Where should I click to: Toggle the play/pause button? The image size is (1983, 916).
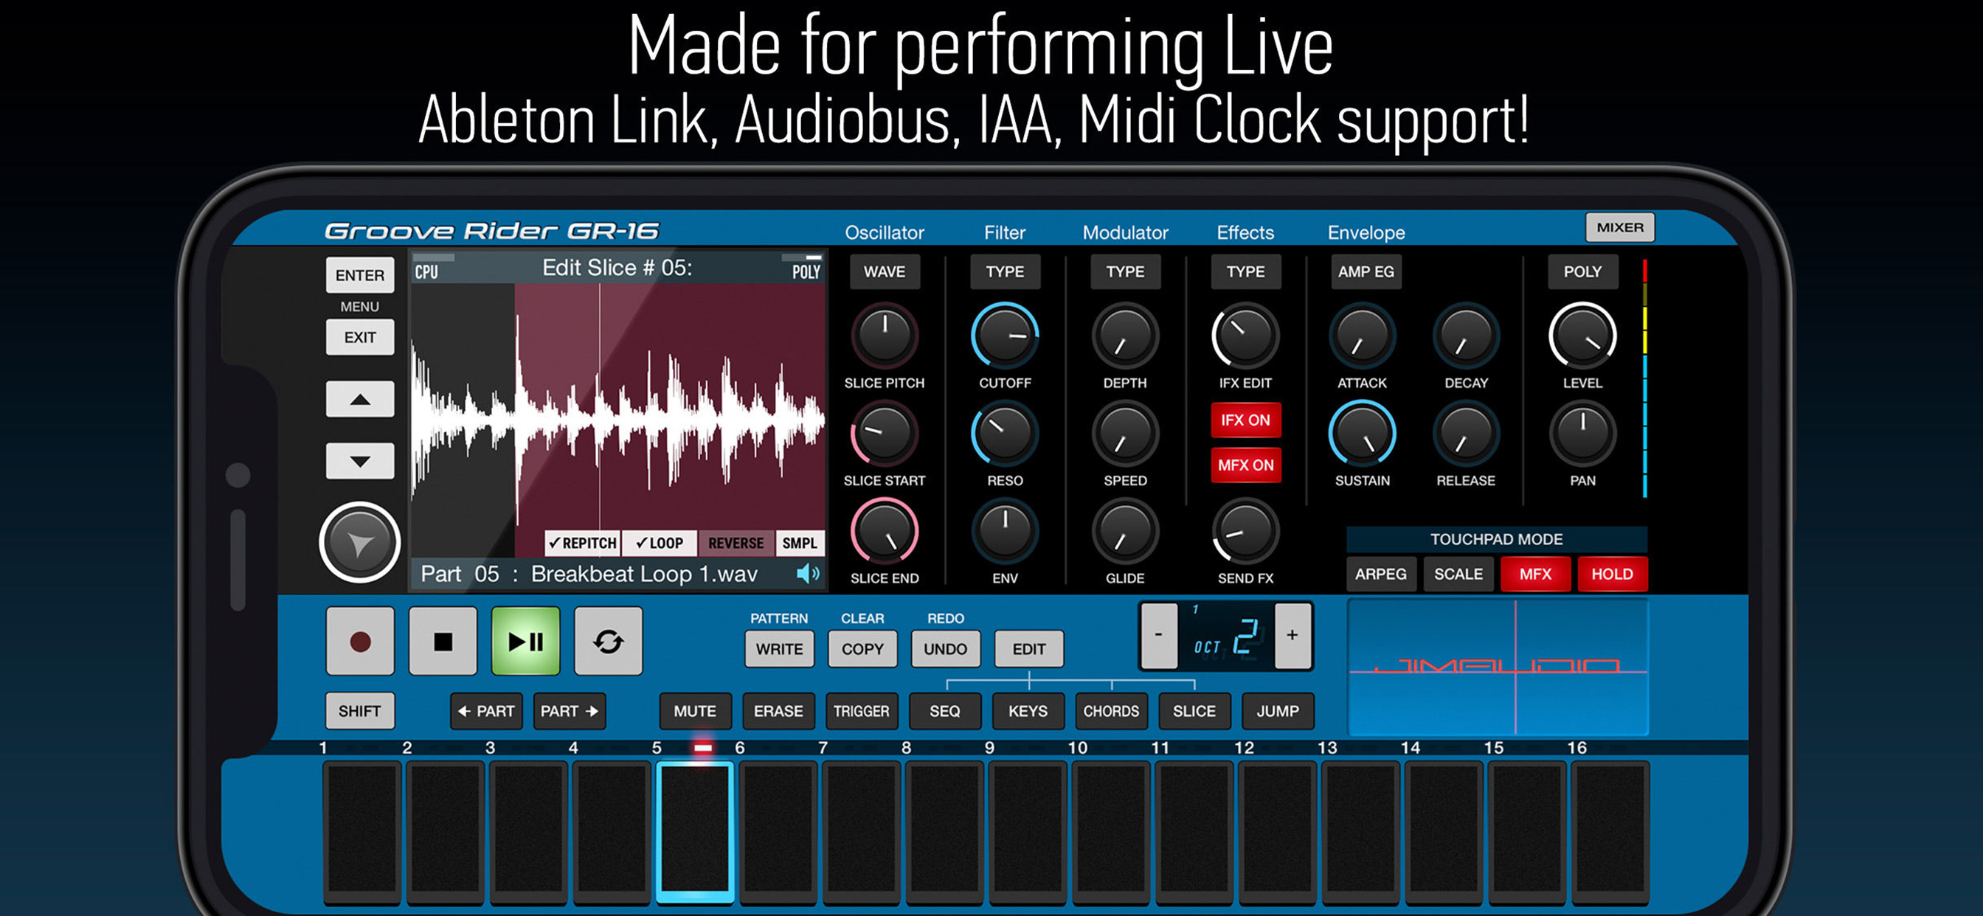(x=526, y=641)
